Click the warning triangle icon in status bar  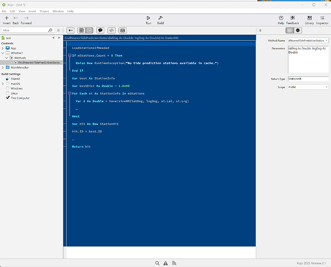[165, 263]
